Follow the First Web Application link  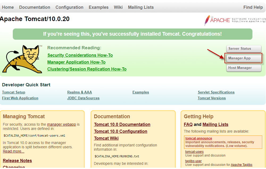click(20, 98)
